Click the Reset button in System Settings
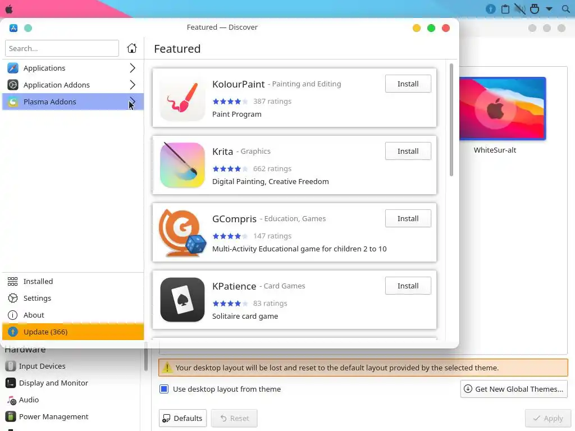575x431 pixels. [x=234, y=418]
